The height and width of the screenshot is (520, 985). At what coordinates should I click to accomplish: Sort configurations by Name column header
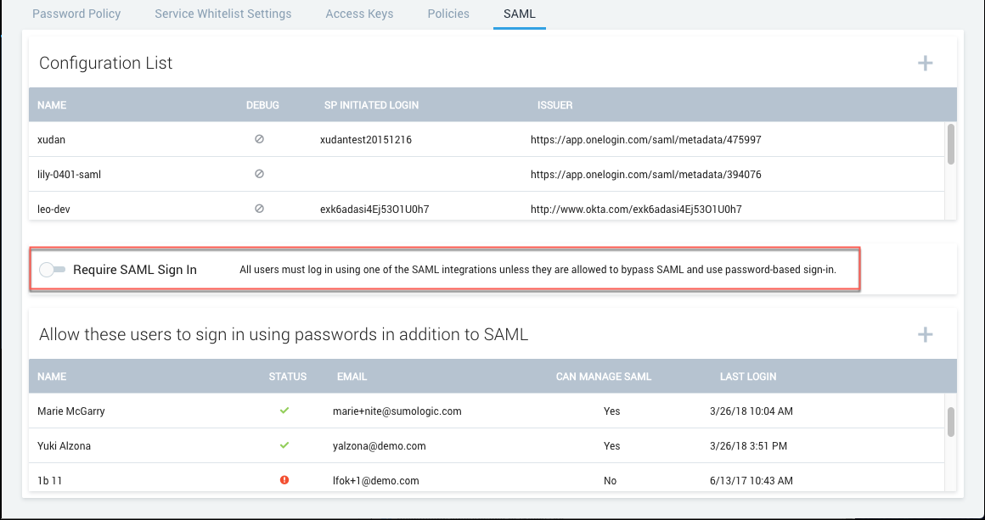pyautogui.click(x=52, y=105)
